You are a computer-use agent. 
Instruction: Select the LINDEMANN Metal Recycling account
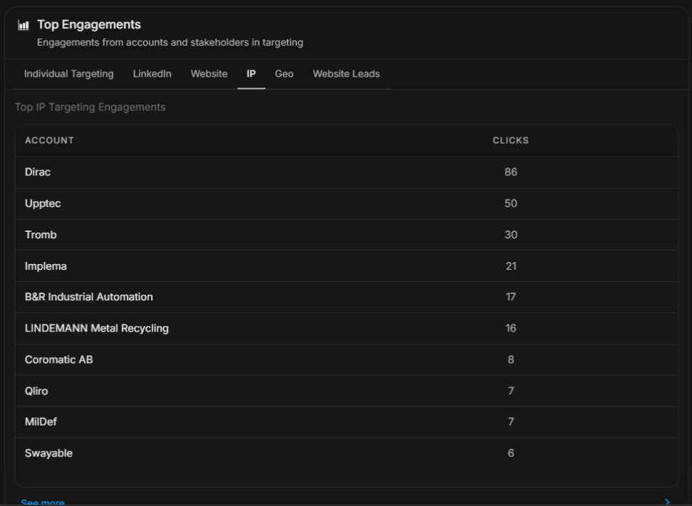click(x=97, y=328)
